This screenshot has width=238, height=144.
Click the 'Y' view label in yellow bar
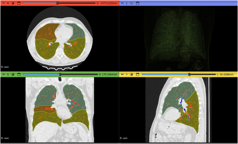[127, 74]
